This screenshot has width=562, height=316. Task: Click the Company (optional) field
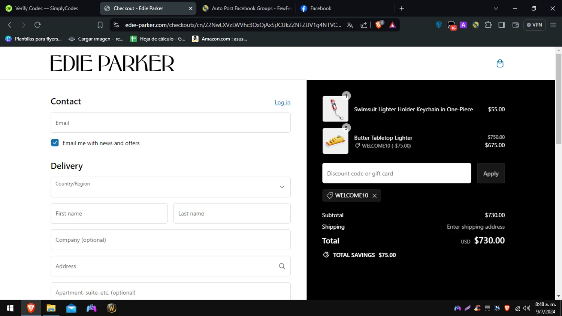point(170,240)
